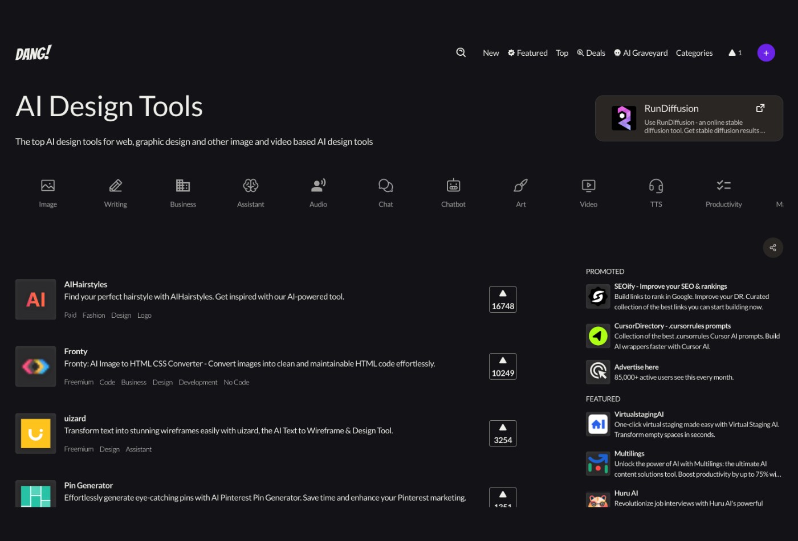Open the Huru AI featured title
The image size is (798, 541).
pyautogui.click(x=626, y=493)
